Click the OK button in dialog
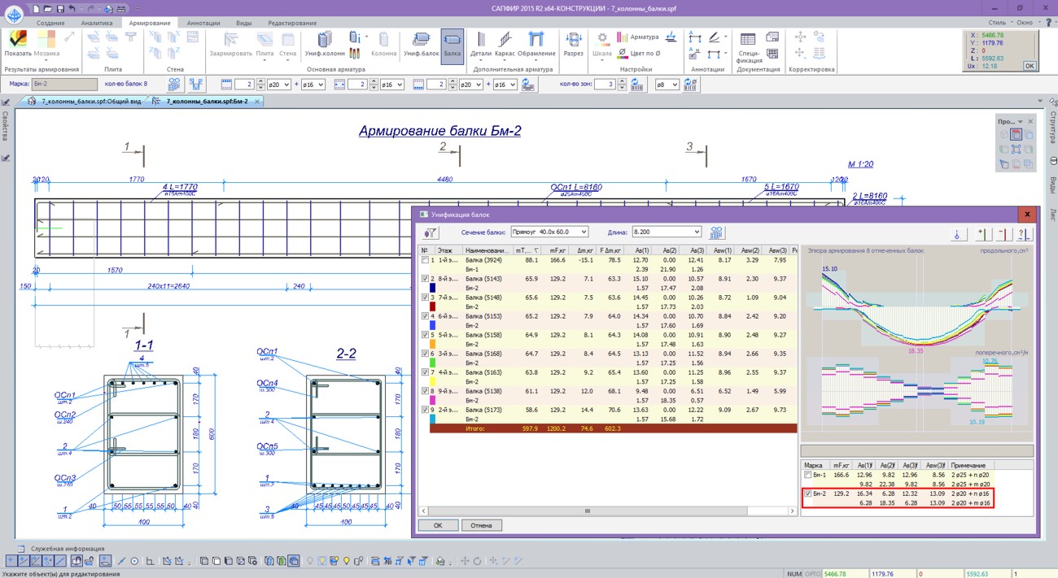The width and height of the screenshot is (1058, 578). tap(438, 525)
